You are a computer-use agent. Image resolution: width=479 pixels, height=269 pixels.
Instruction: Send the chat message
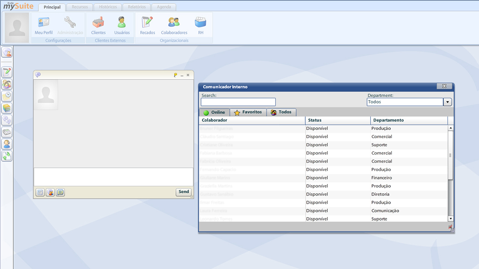[x=184, y=192]
